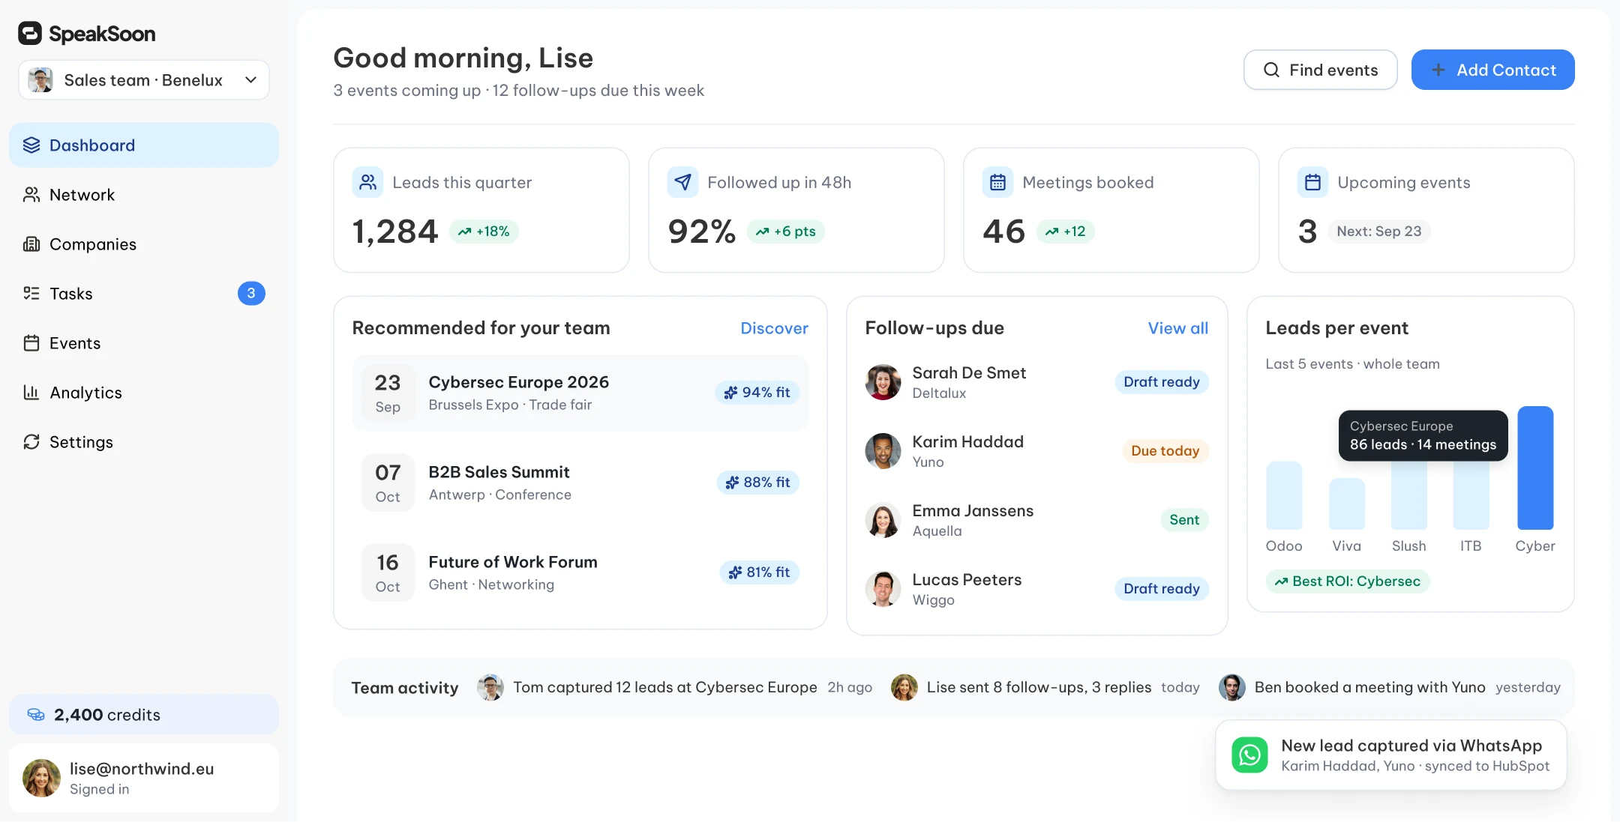Click the magnifier icon in Find events
This screenshot has width=1620, height=822.
[1271, 70]
